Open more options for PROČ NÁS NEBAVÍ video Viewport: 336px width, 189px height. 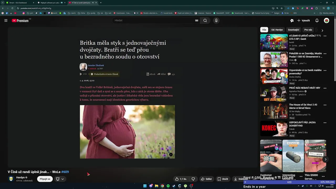(325, 88)
